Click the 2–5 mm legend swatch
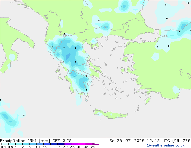The image size is (191, 148). coord(26,144)
